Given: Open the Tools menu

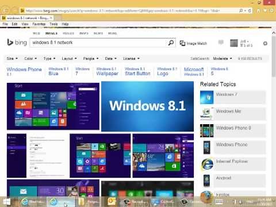Looking at the screenshot, I should coord(53,24).
